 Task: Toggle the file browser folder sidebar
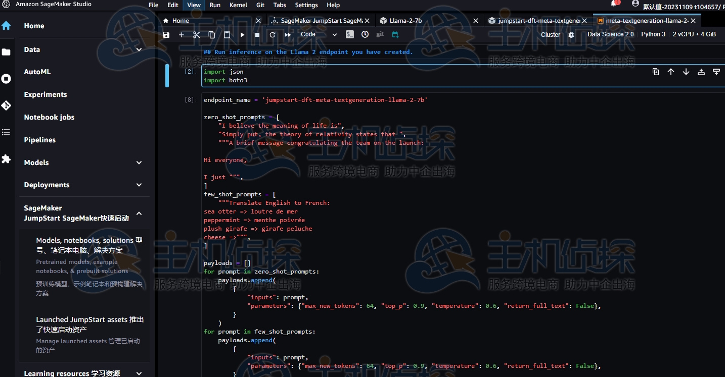(6, 52)
